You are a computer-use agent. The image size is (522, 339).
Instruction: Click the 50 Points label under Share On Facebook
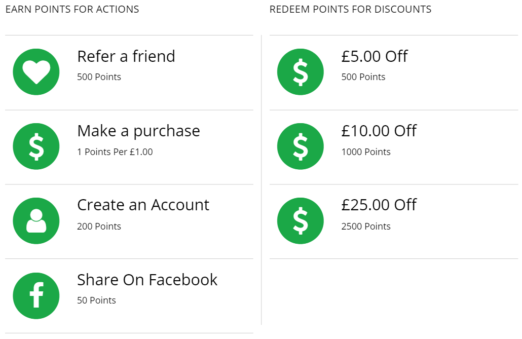(x=96, y=300)
